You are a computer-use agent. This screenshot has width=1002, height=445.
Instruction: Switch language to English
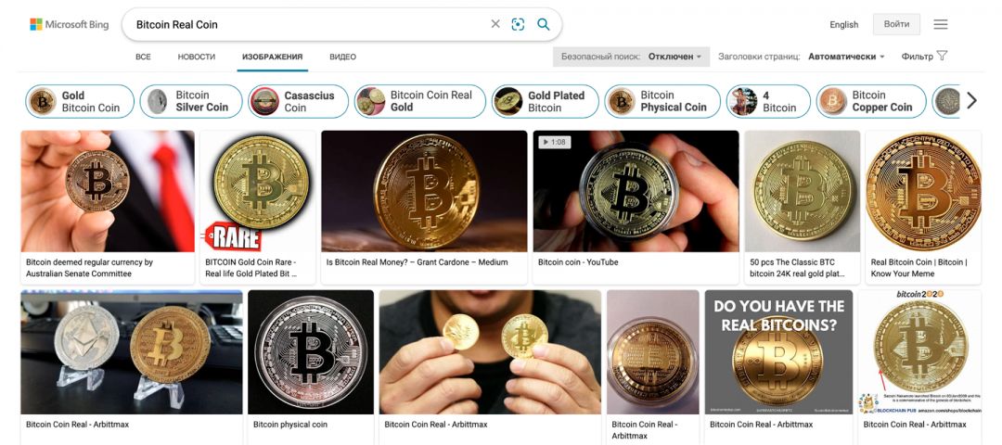843,25
